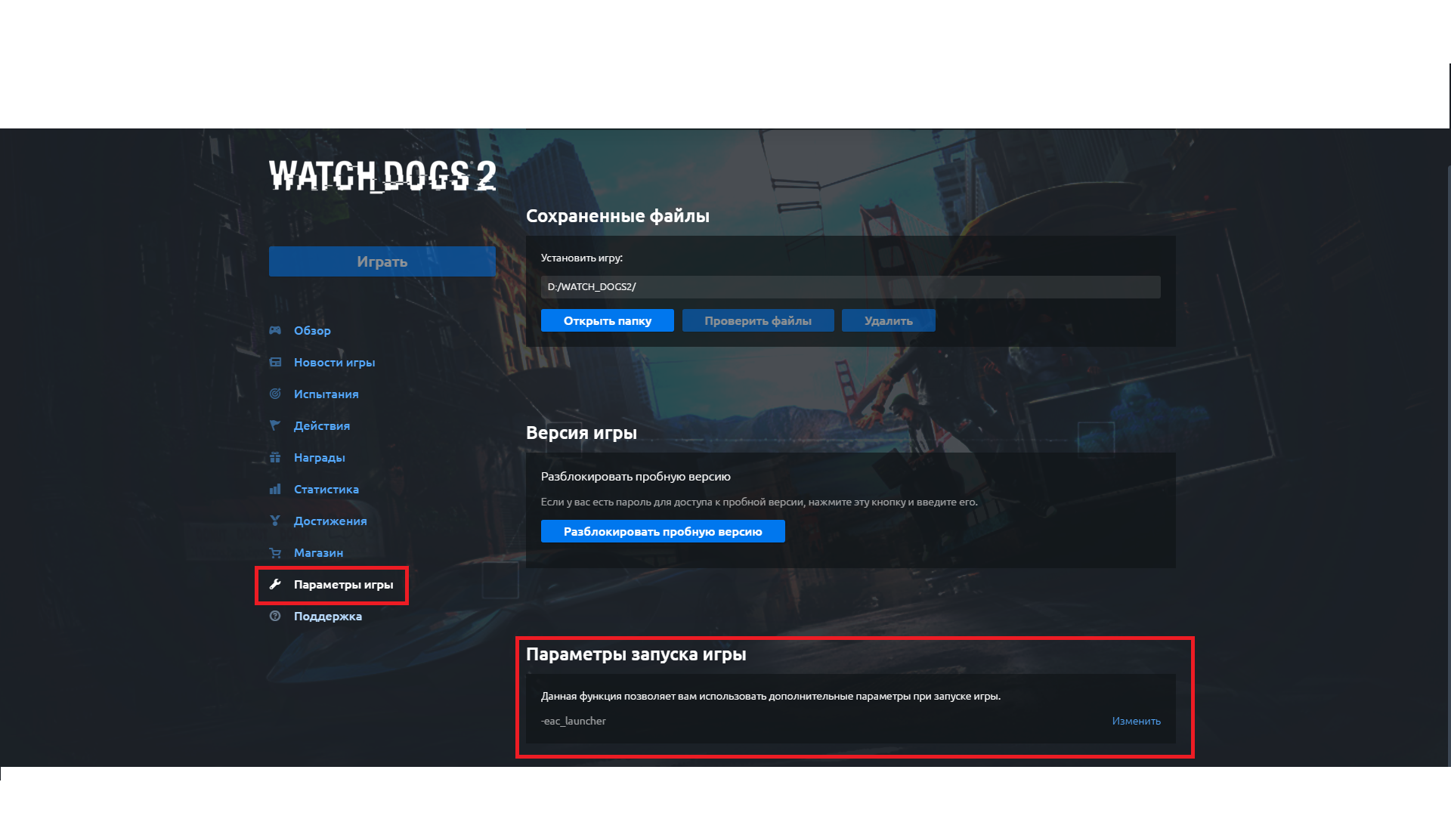Image resolution: width=1451 pixels, height=816 pixels.
Task: Click the newspaper icon beside Новости игры
Action: [x=275, y=362]
